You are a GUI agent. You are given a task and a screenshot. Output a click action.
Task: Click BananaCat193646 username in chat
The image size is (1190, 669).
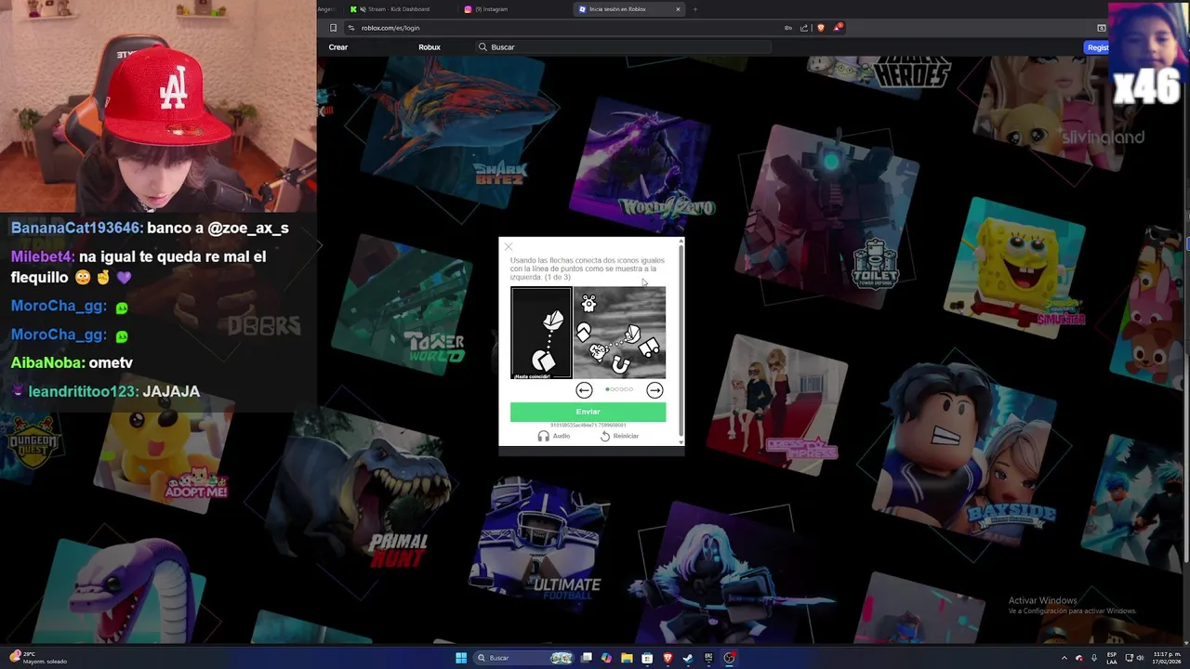pos(76,228)
